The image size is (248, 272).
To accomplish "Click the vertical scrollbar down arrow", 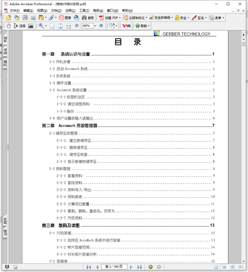I will pyautogui.click(x=244, y=261).
